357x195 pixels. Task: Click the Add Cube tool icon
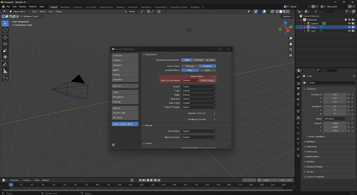pyautogui.click(x=5, y=79)
